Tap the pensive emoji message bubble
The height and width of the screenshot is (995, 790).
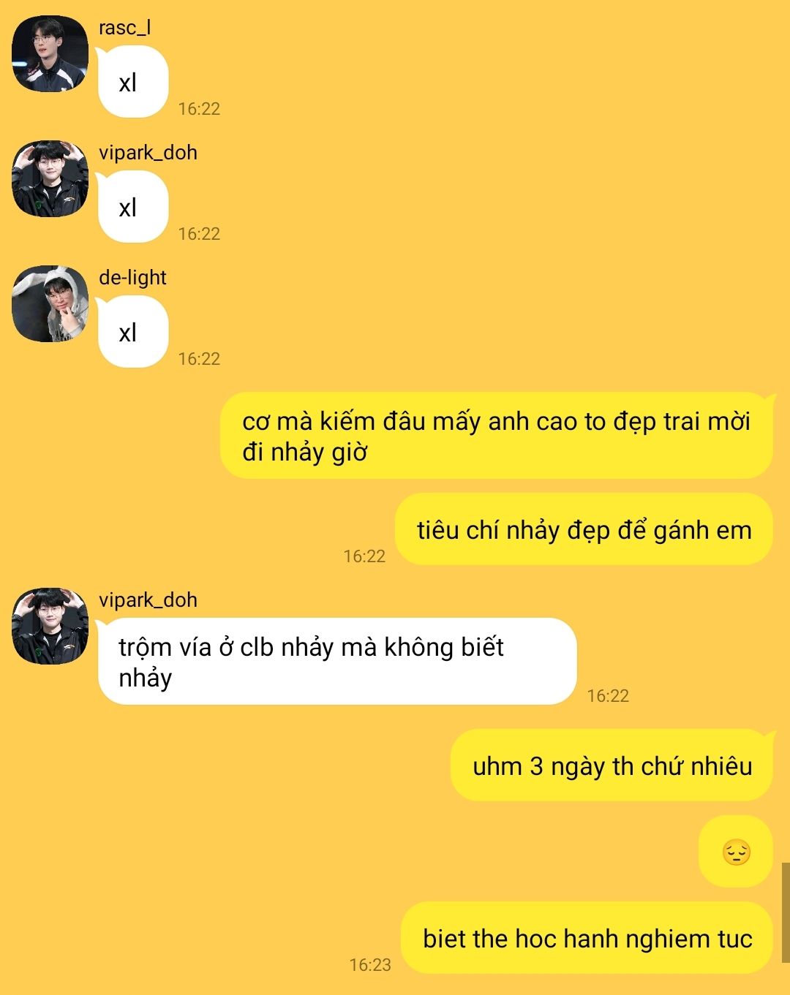[736, 852]
